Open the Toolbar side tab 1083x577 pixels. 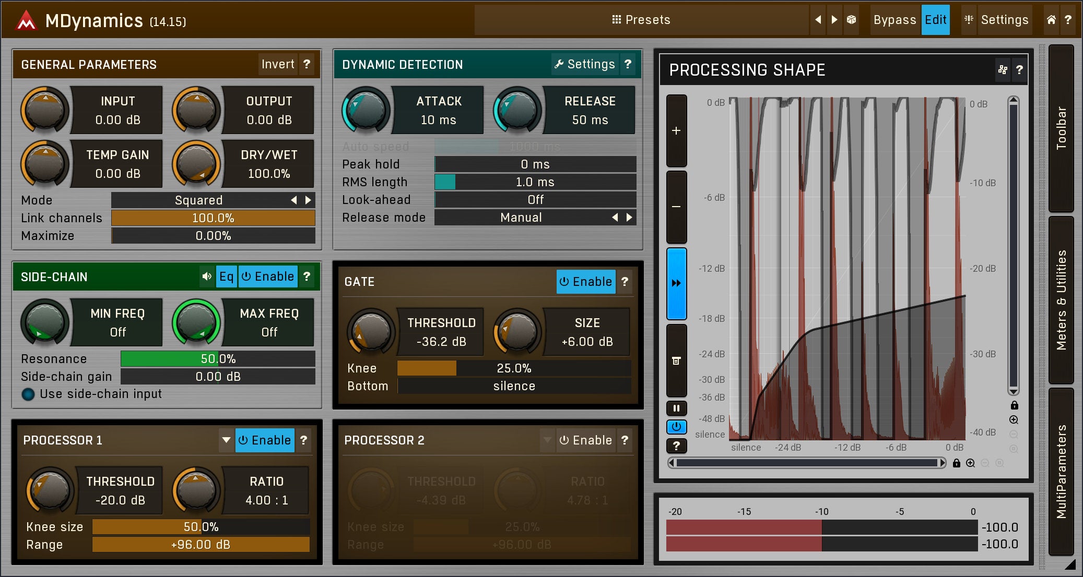pyautogui.click(x=1061, y=128)
